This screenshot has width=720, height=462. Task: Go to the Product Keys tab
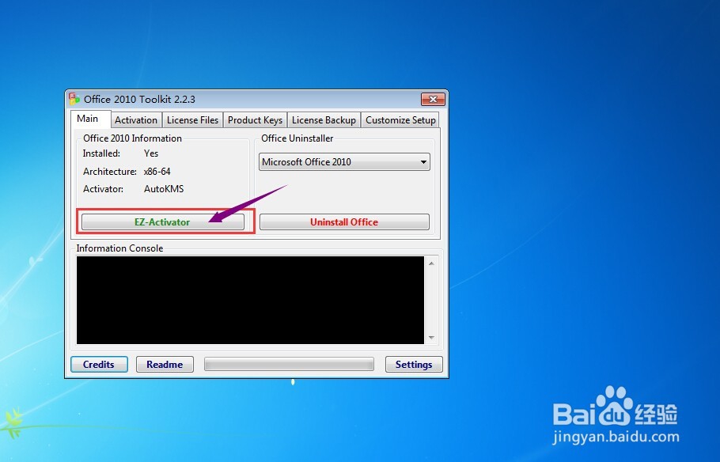[255, 120]
